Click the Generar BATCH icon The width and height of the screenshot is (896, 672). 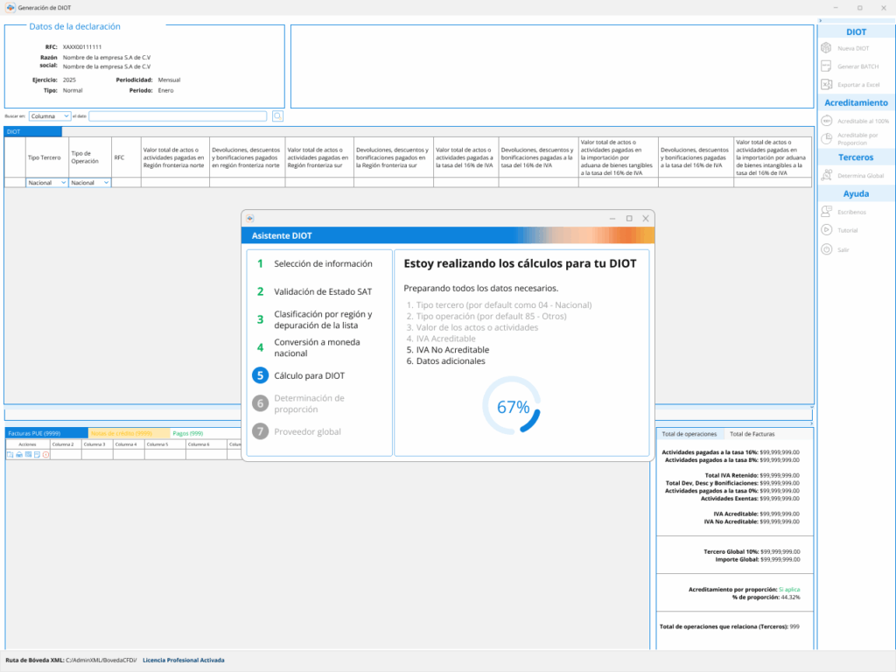point(826,66)
